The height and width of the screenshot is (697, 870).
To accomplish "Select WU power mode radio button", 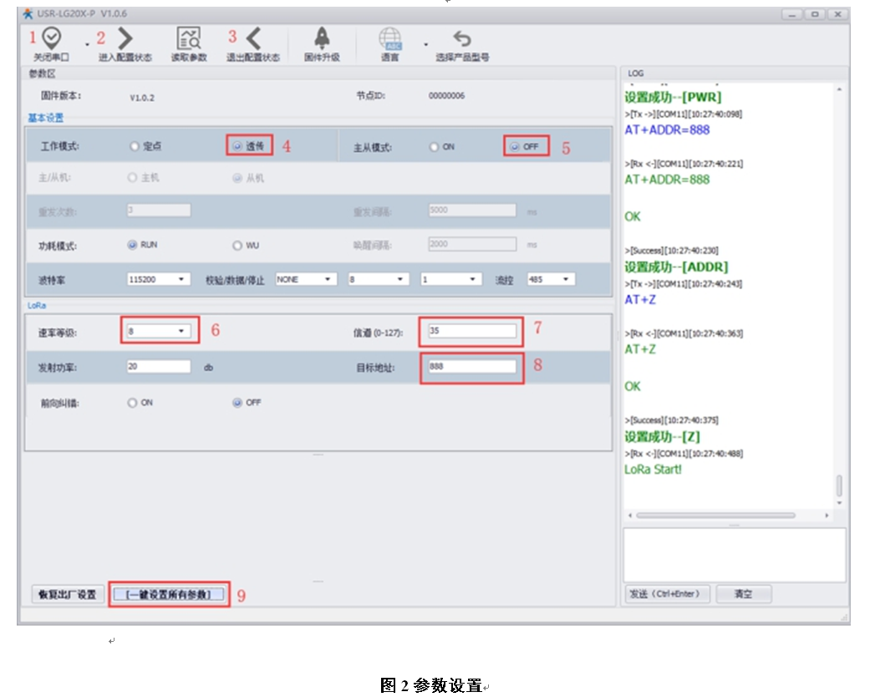I will click(x=237, y=246).
